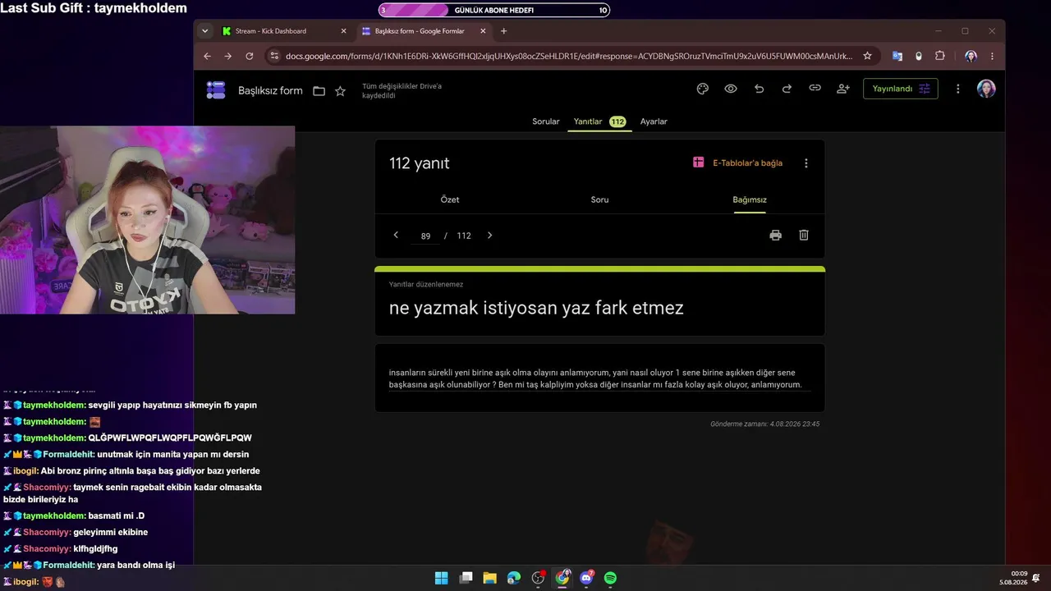Close the Google Formlar tab

pos(482,31)
